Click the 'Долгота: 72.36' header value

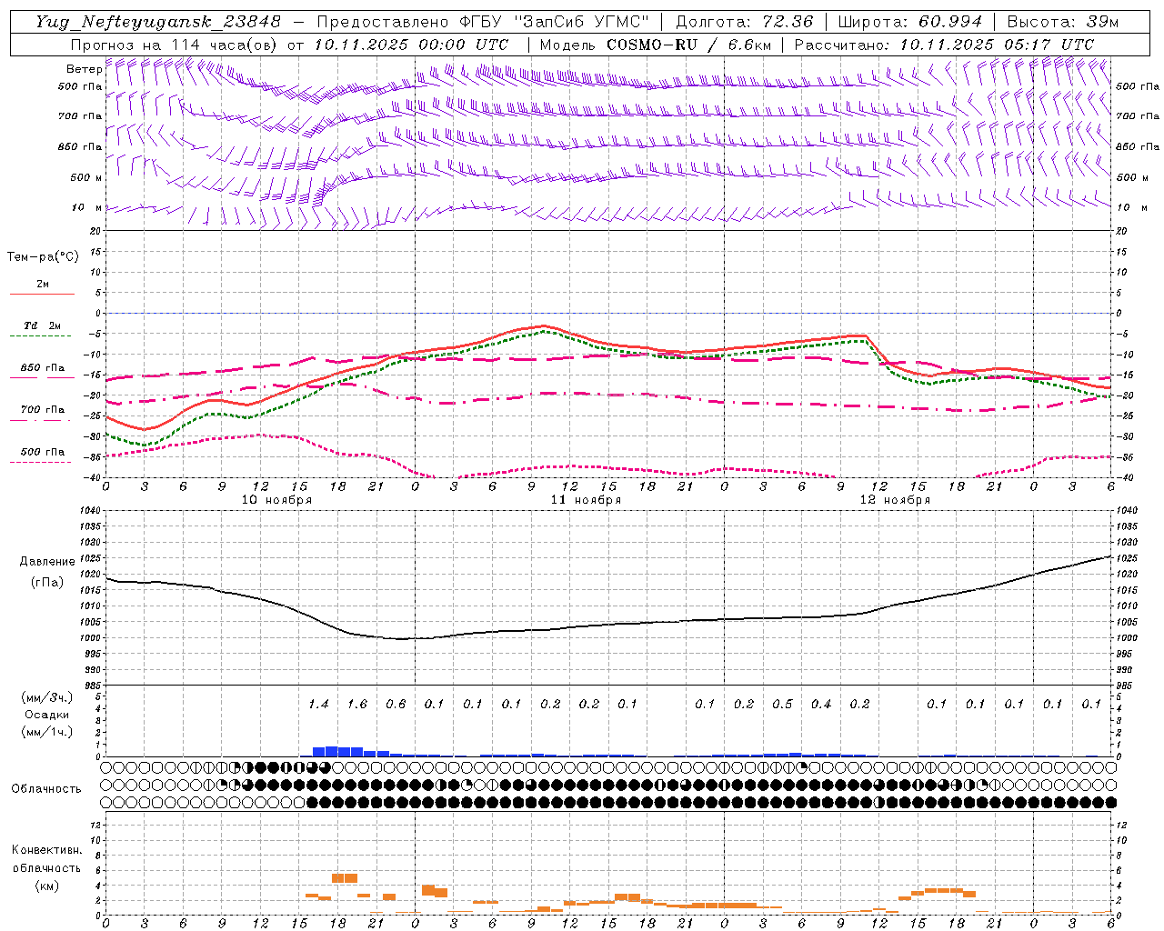(x=744, y=22)
